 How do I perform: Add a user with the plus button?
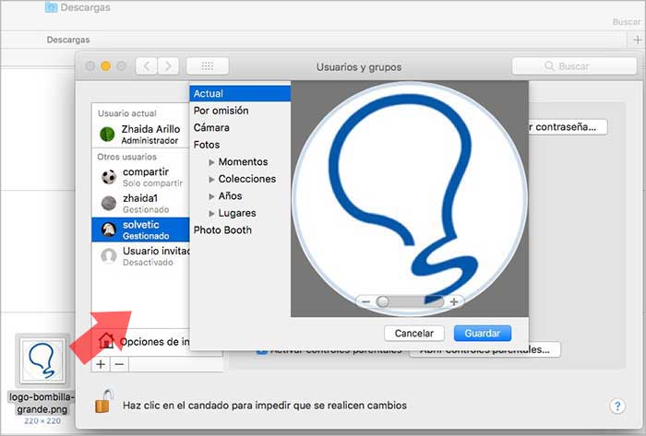tap(101, 364)
